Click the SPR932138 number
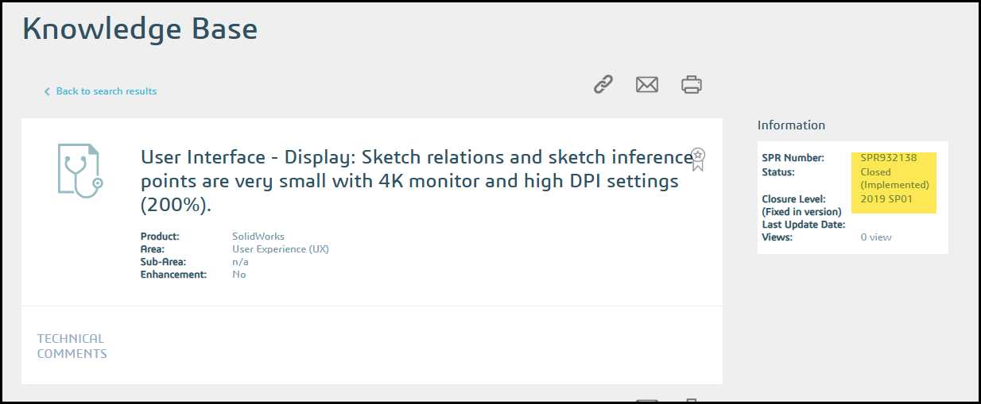981x404 pixels. pyautogui.click(x=888, y=158)
